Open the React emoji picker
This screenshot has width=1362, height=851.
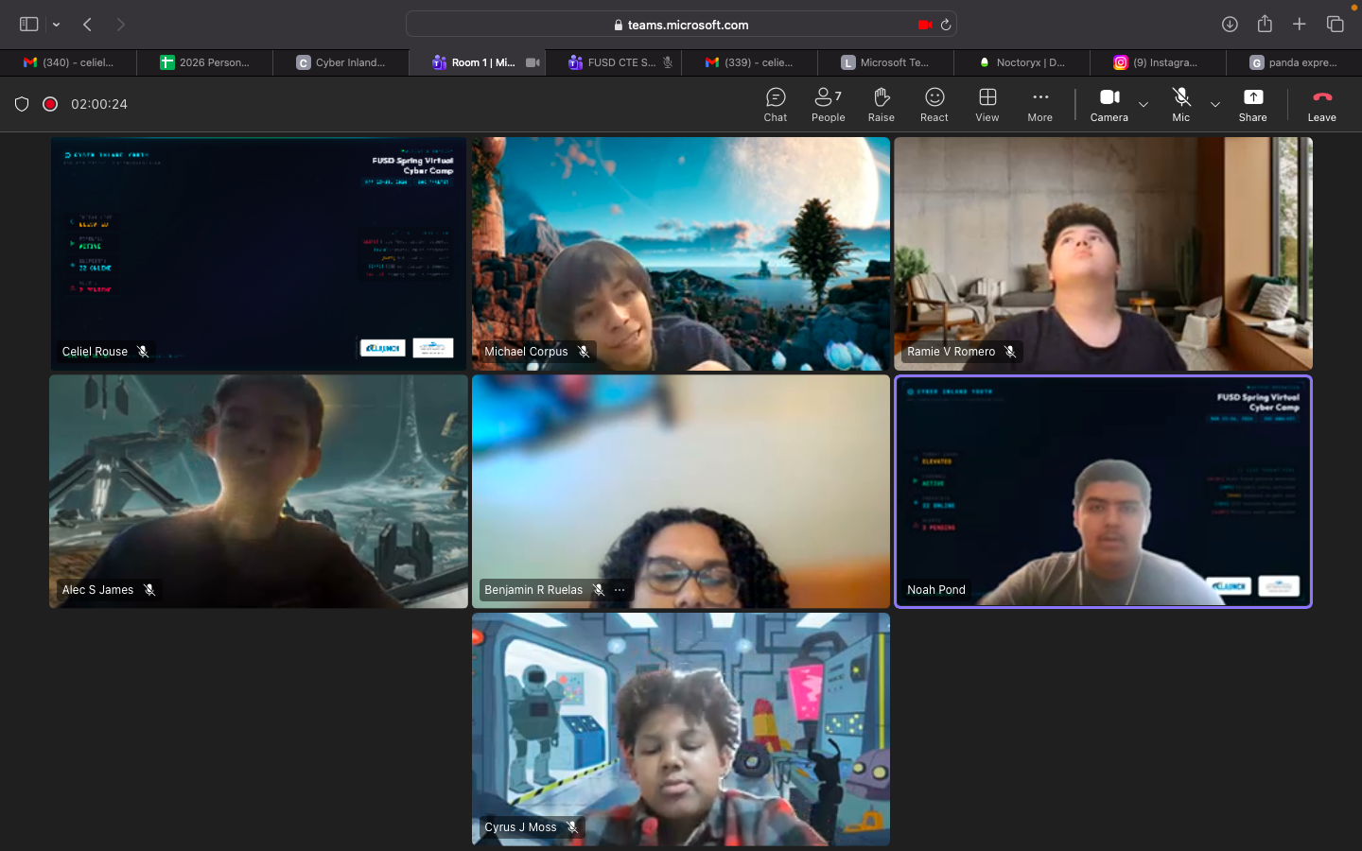(x=934, y=104)
